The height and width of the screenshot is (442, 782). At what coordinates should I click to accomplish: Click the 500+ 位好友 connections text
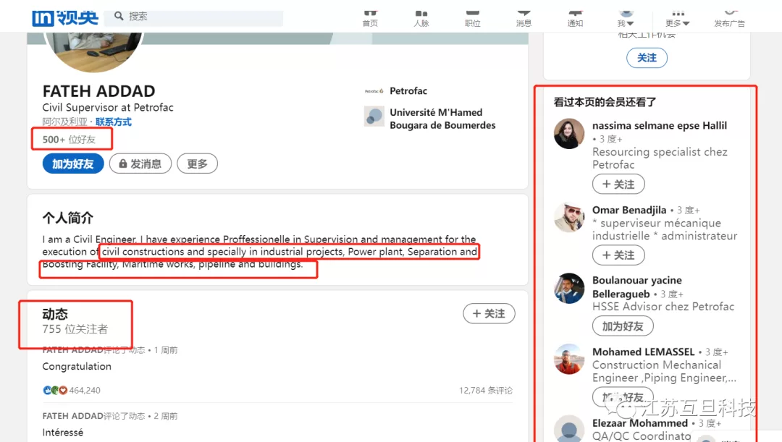pos(69,140)
